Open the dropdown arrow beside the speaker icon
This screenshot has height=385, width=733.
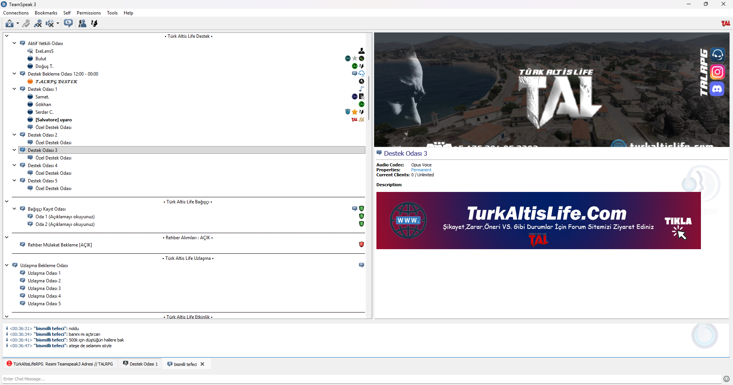(x=58, y=24)
